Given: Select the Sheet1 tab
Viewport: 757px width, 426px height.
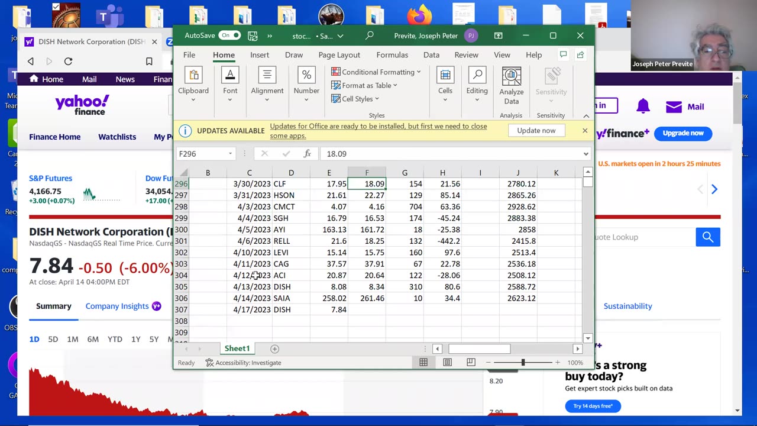Looking at the screenshot, I should tap(237, 348).
